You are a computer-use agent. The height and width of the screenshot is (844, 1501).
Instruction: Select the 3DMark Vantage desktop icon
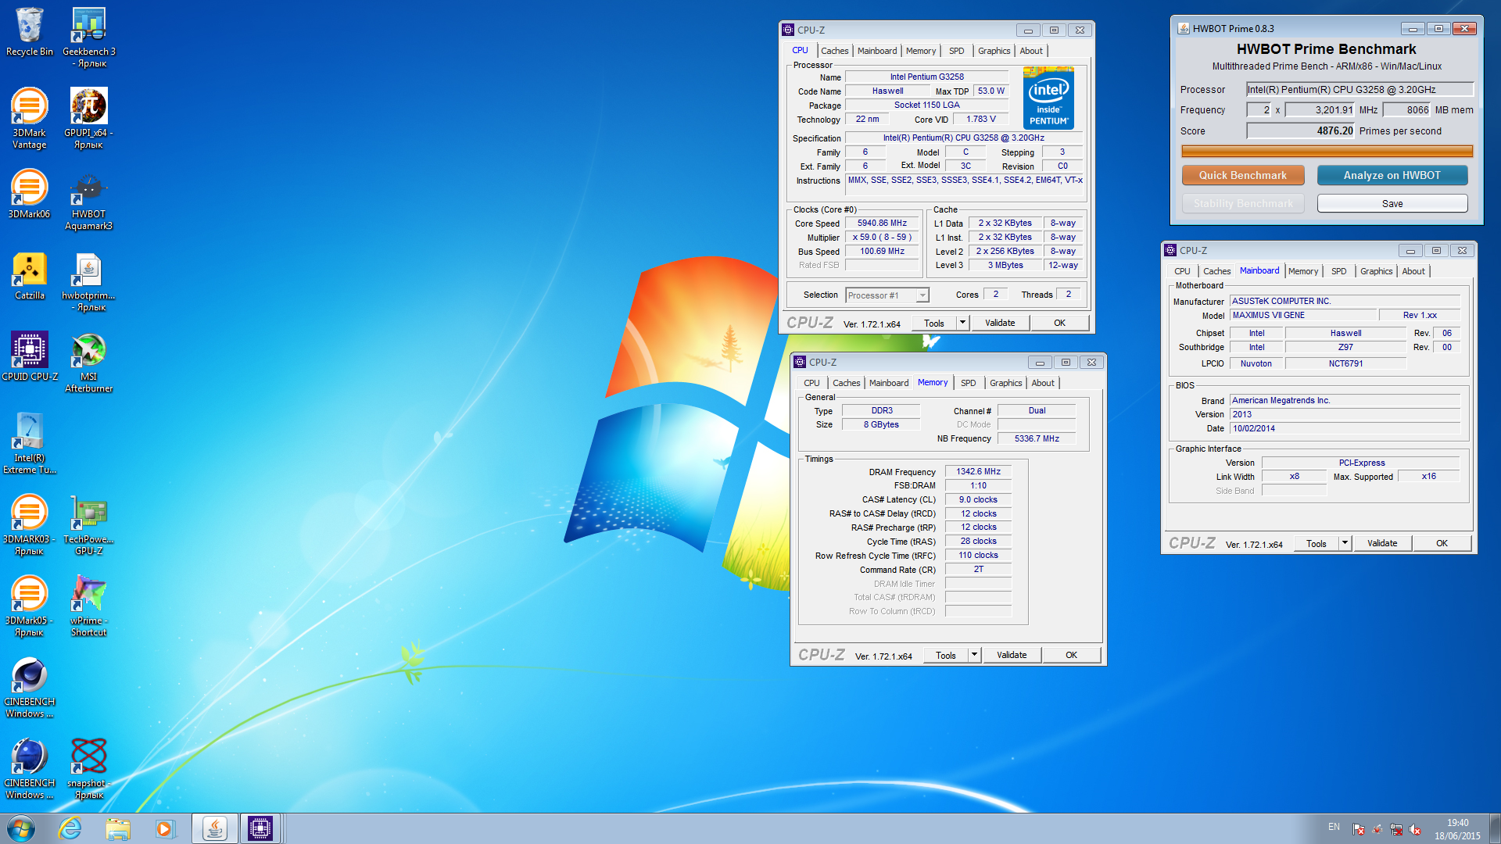click(x=30, y=118)
